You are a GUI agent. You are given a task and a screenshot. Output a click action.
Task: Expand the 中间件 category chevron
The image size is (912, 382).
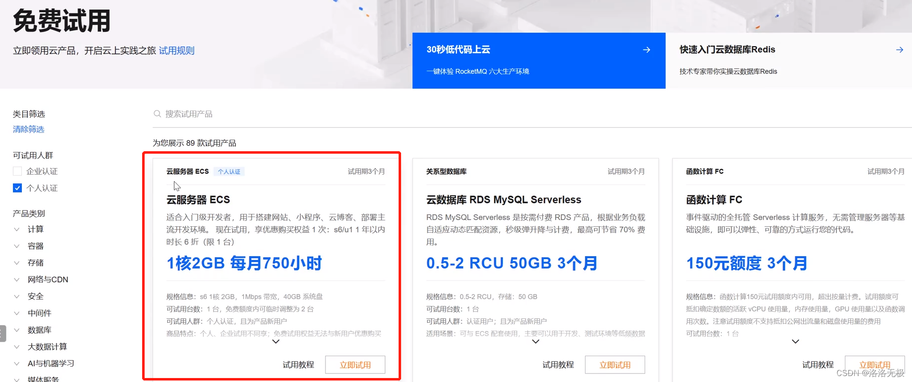pos(17,313)
